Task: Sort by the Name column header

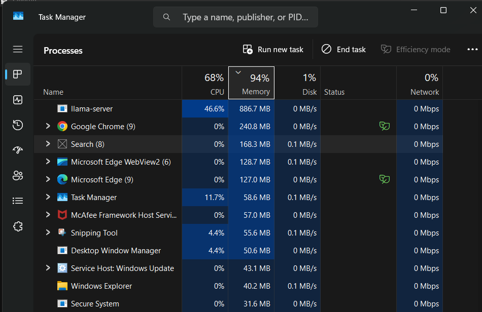Action: 108,83
